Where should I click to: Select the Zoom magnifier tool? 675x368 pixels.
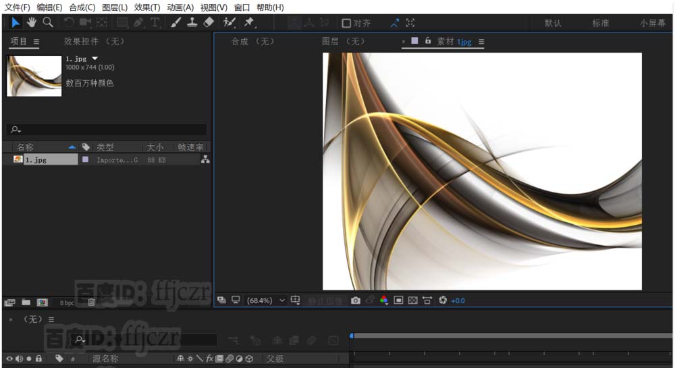tap(48, 22)
